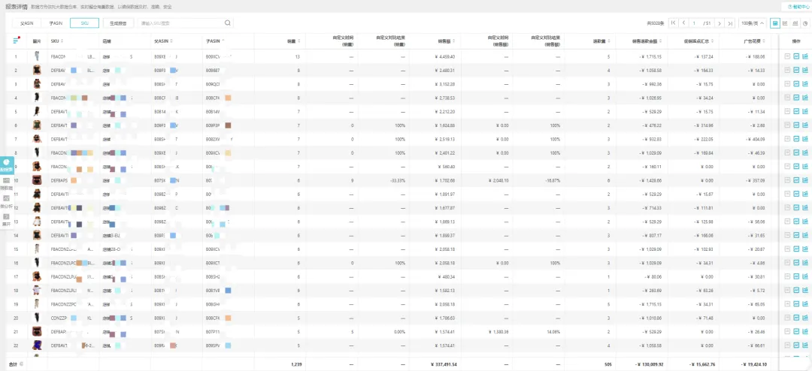The image size is (812, 371).
Task: Open the bar chart icon in row 2
Action: pos(805,70)
